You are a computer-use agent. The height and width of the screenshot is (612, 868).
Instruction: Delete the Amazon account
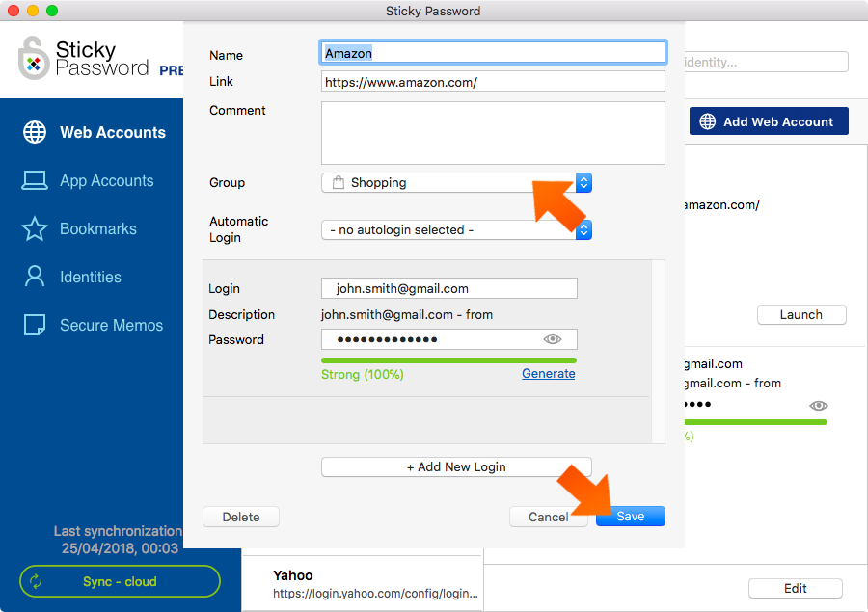(241, 517)
